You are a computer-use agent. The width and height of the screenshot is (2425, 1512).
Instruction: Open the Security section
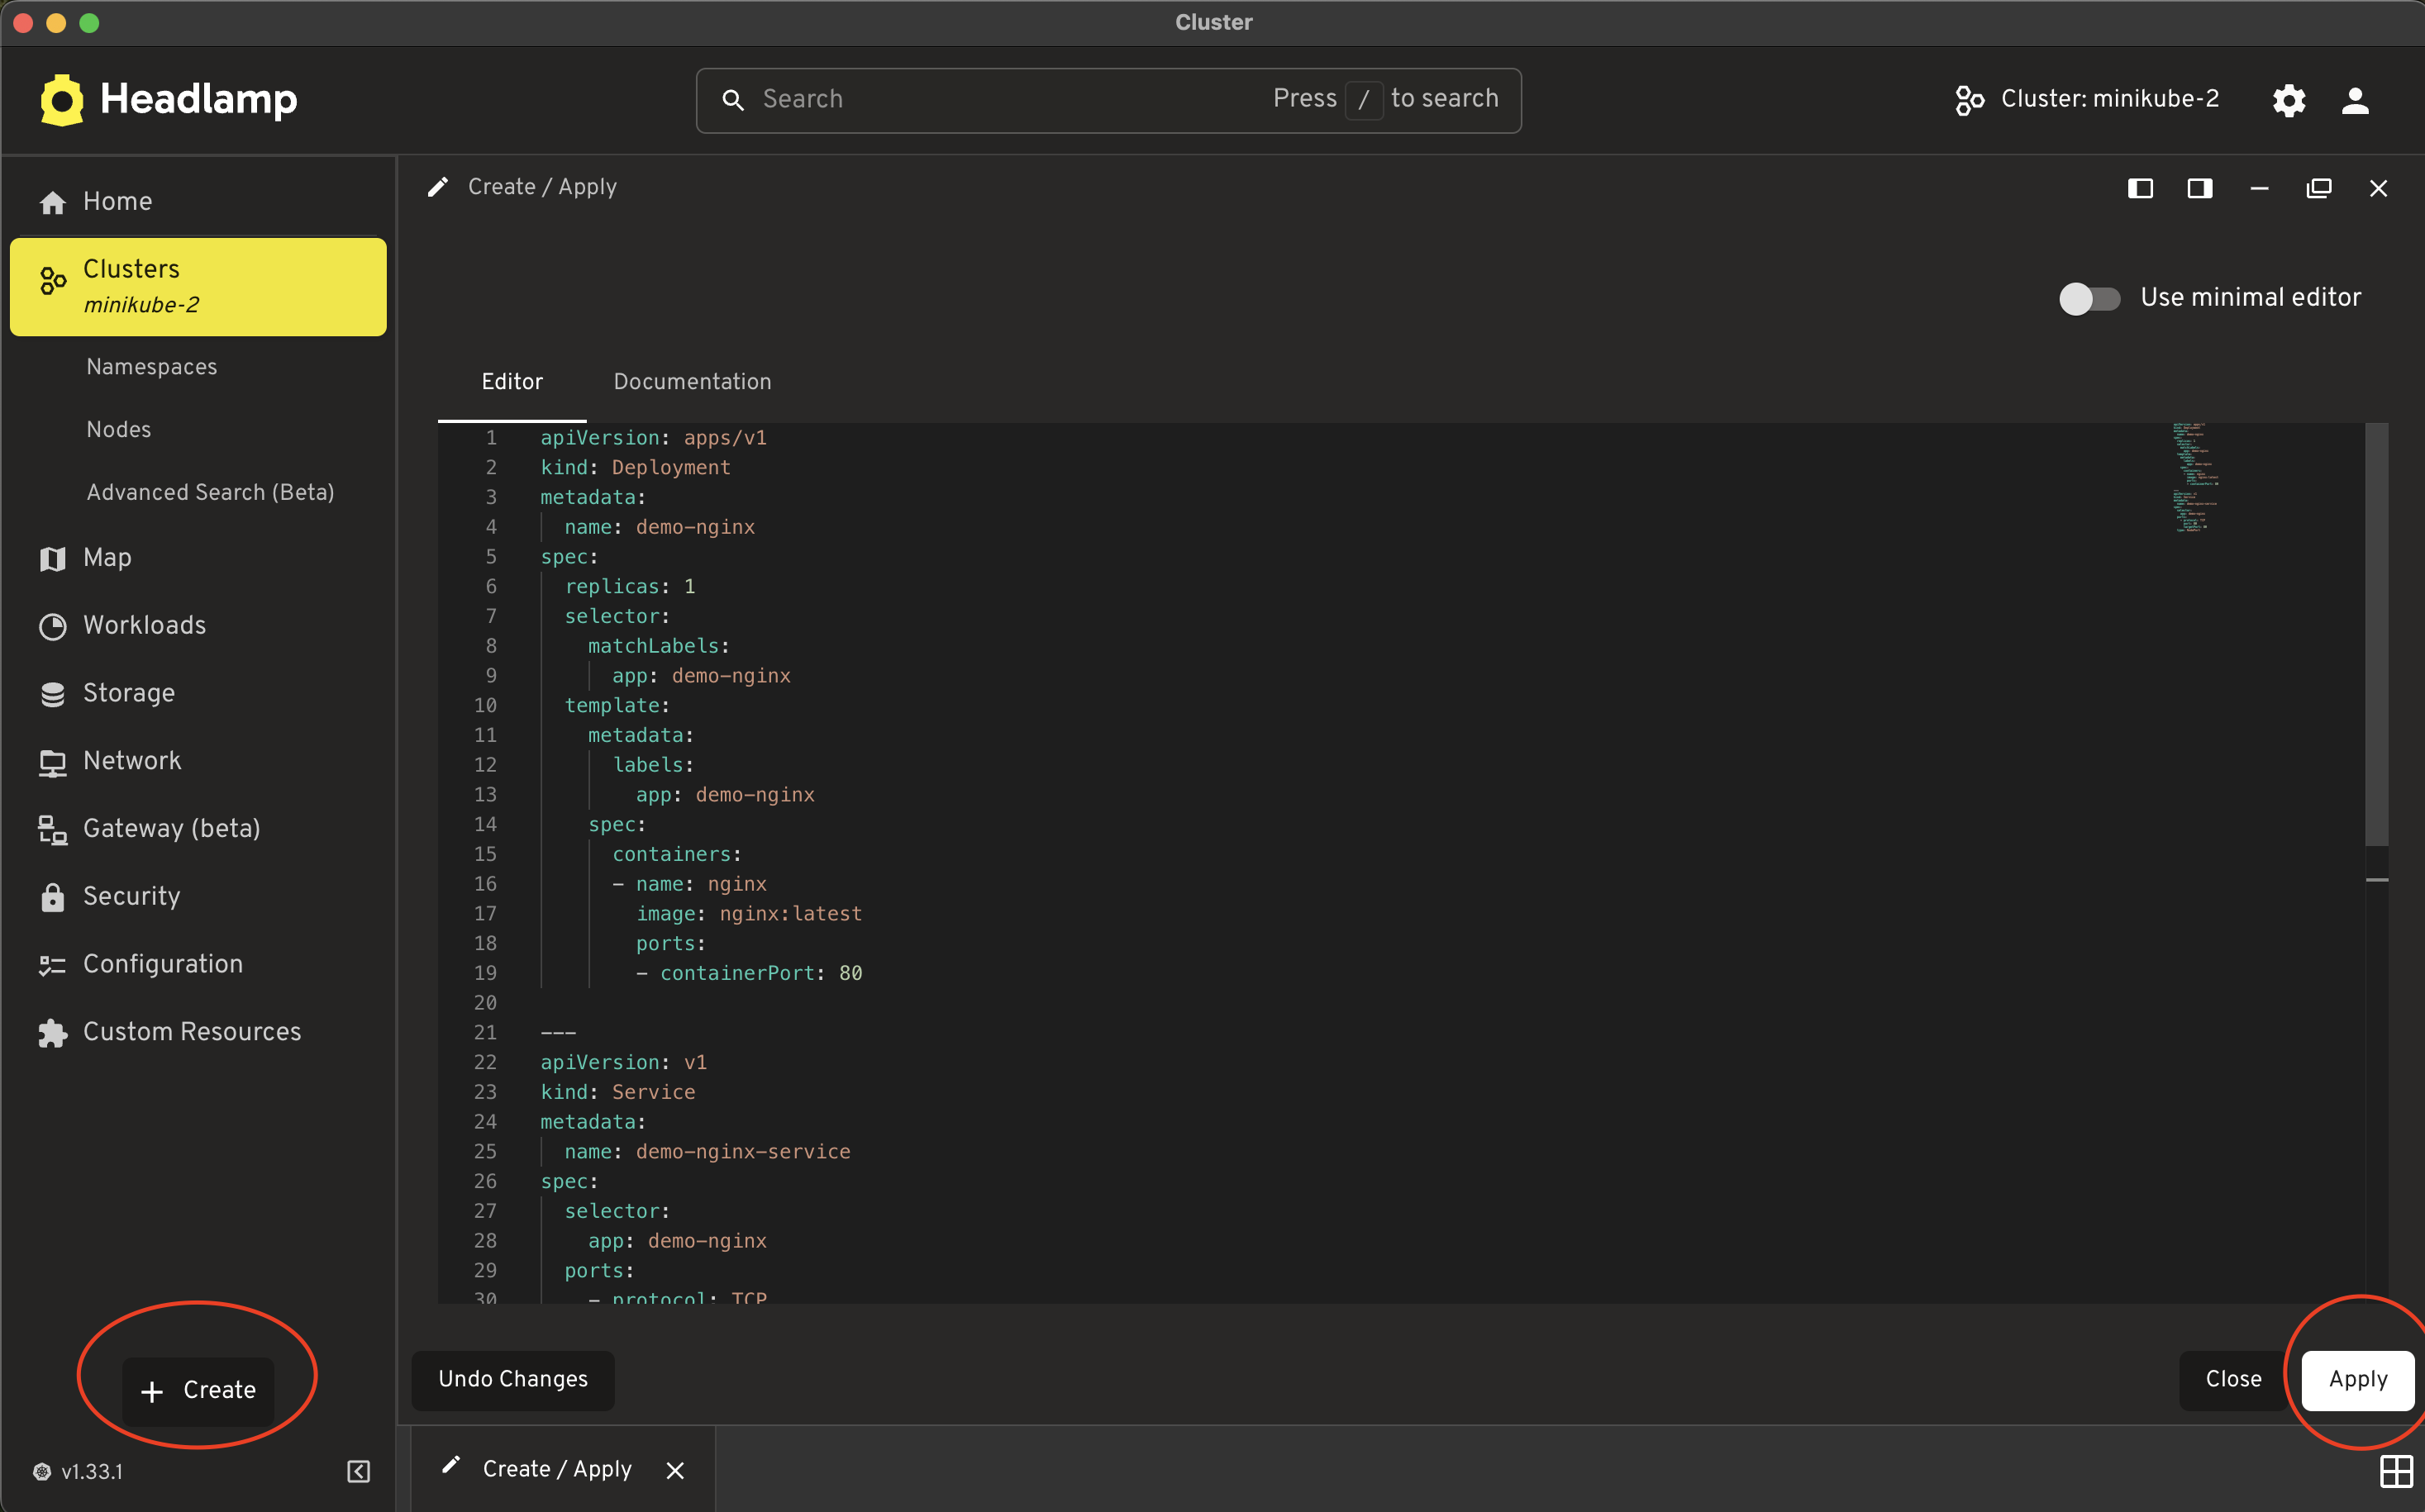(132, 896)
